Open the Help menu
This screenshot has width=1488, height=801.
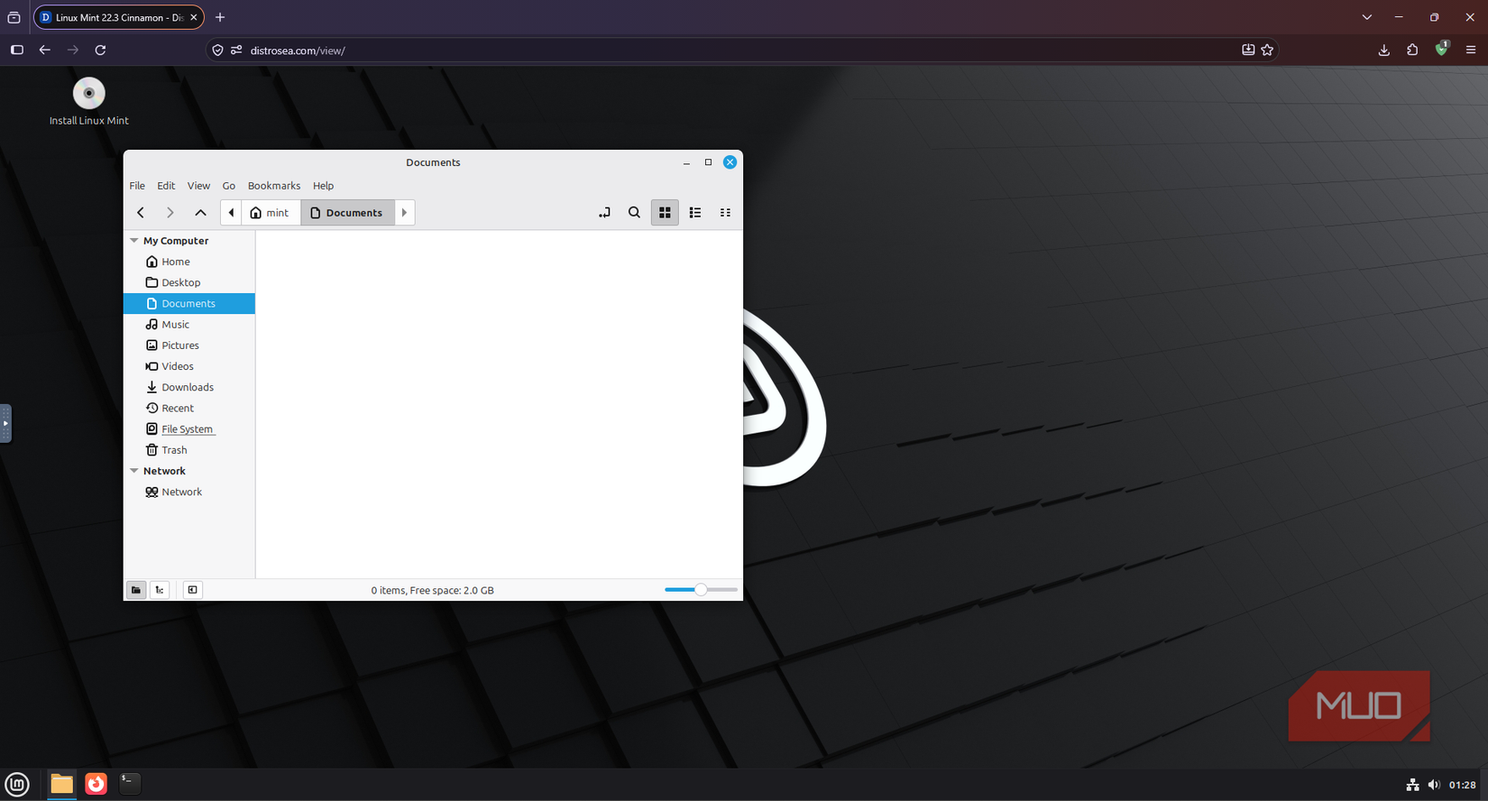[323, 186]
